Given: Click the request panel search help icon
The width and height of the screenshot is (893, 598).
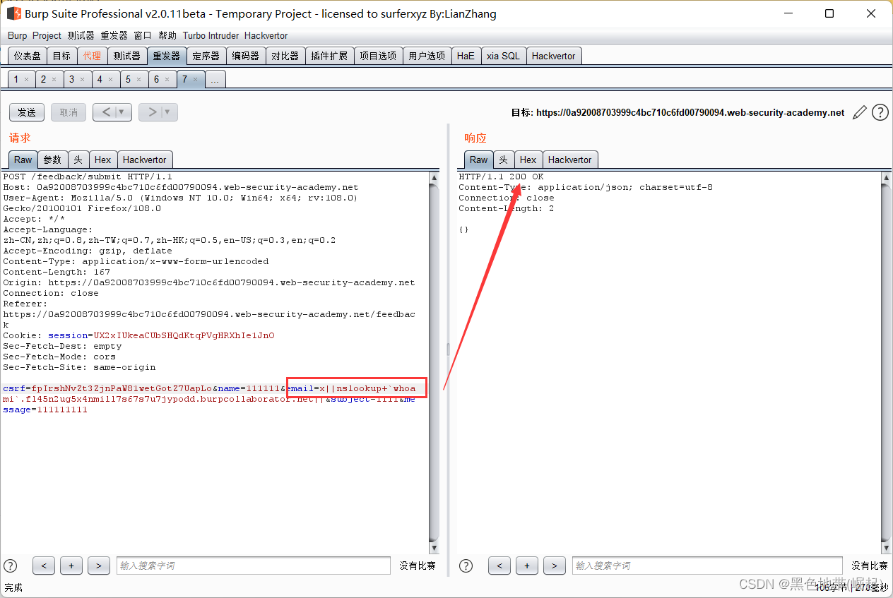Looking at the screenshot, I should (x=11, y=566).
